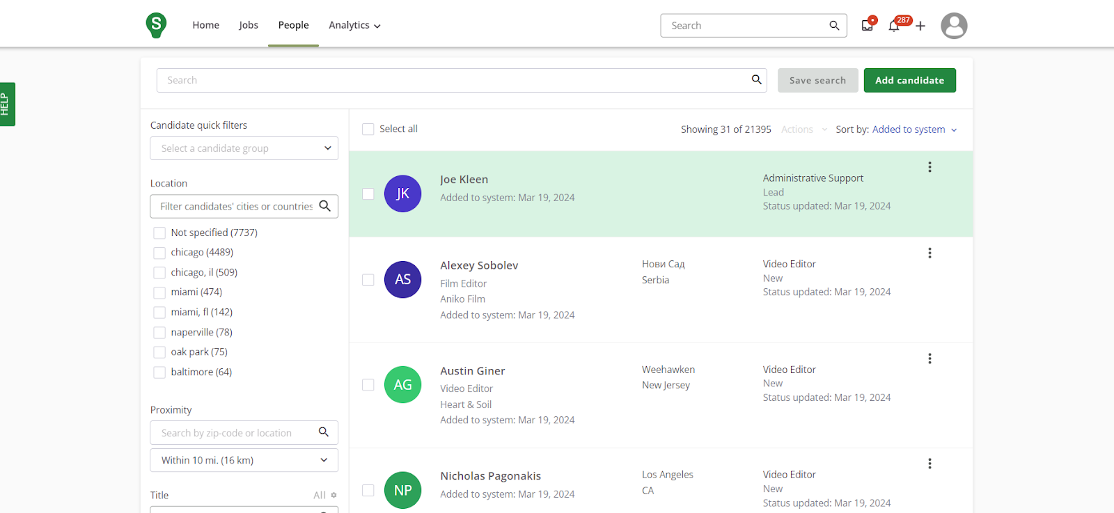Viewport: 1114px width, 513px height.
Task: Check the Select all checkbox
Action: [x=368, y=129]
